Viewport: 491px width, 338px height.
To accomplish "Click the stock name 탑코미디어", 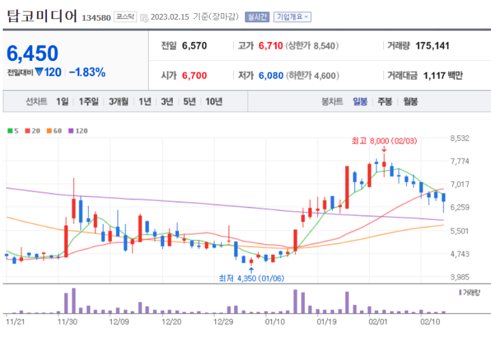I will tap(42, 16).
